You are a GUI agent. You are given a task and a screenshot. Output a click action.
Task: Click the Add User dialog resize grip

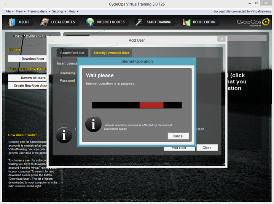click(x=224, y=164)
